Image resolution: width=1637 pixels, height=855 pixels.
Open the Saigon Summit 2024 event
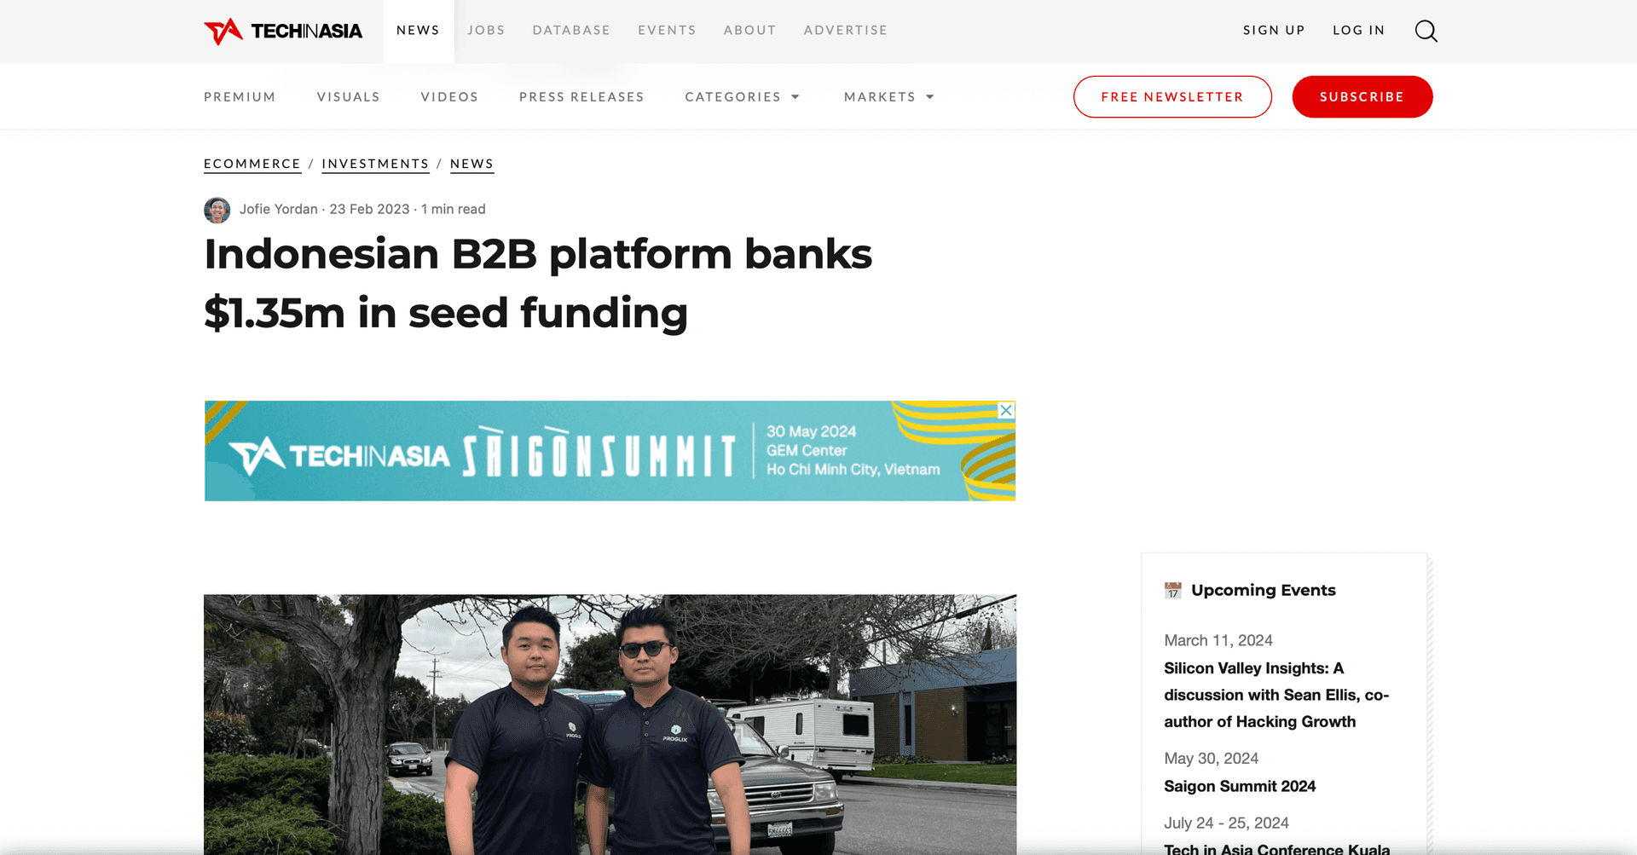click(1240, 787)
